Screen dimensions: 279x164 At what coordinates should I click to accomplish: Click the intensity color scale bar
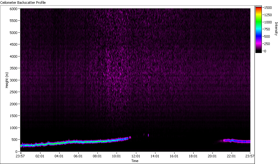tap(259, 29)
